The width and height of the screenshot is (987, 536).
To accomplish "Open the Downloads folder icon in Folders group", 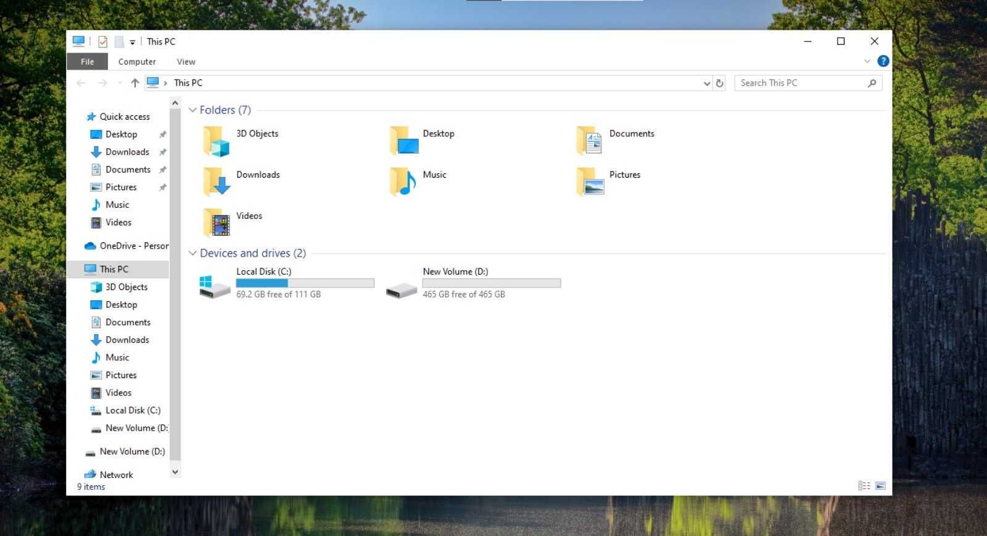I will coord(217,182).
